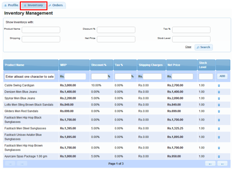Image resolution: width=232 pixels, height=169 pixels.
Task: Focus the Shipping filter field
Action: (x=41, y=39)
